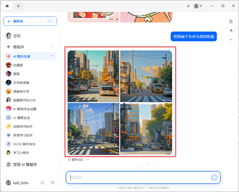Select the 语音转文字 agent
This screenshot has width=239, height=192.
21,91
